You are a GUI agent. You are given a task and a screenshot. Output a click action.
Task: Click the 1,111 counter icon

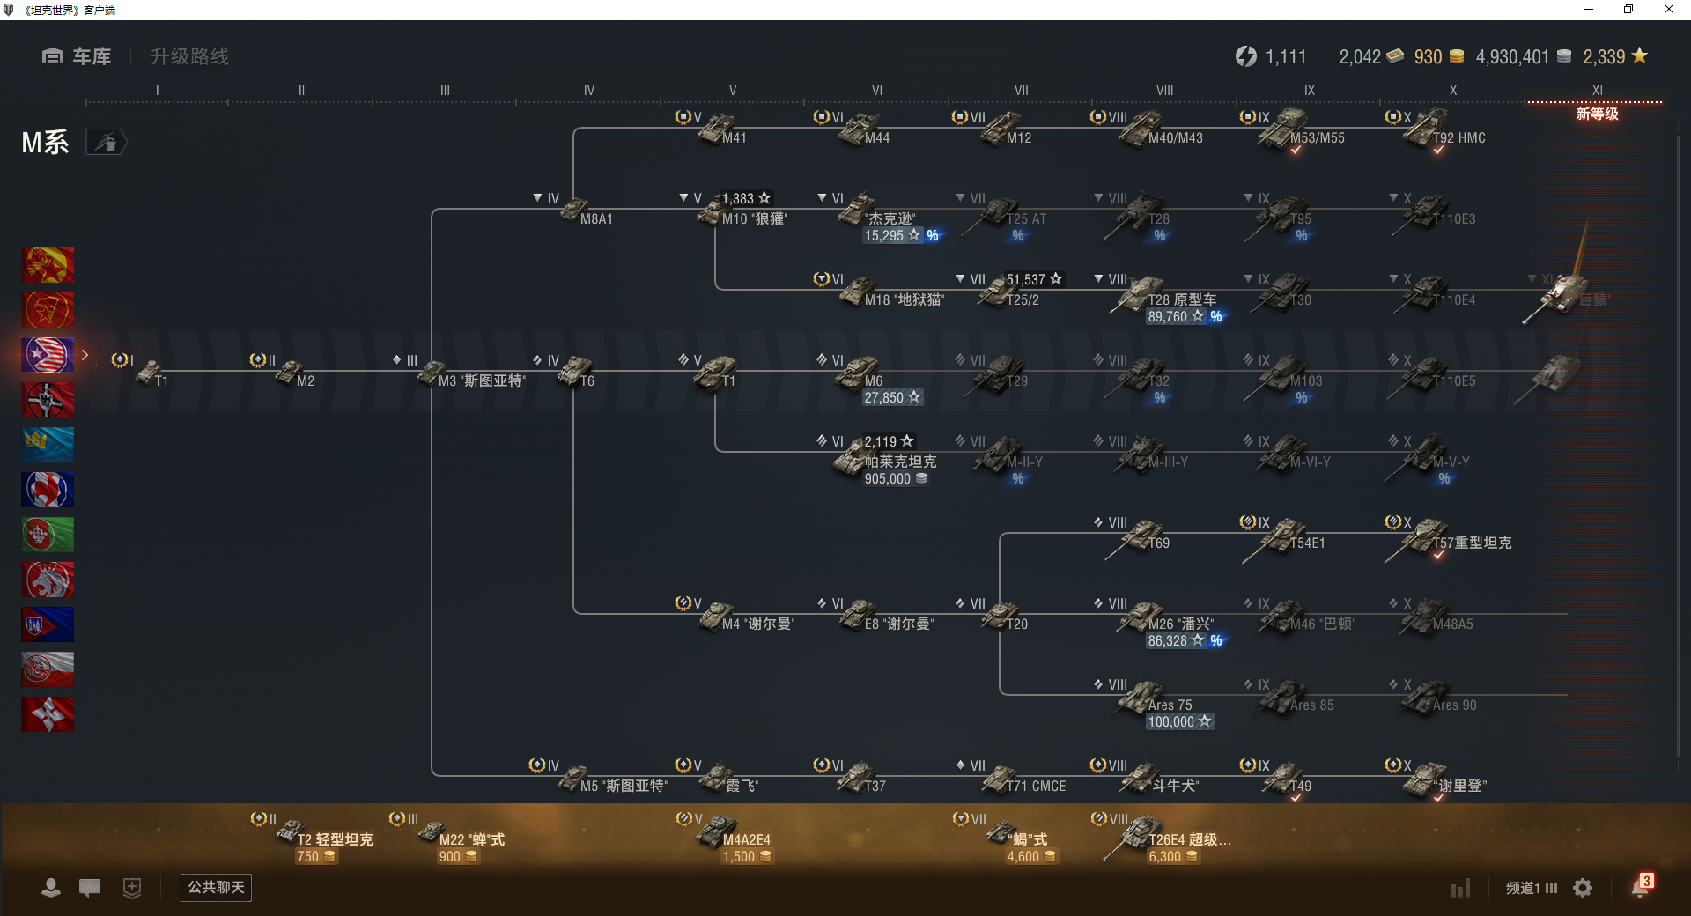point(1245,56)
